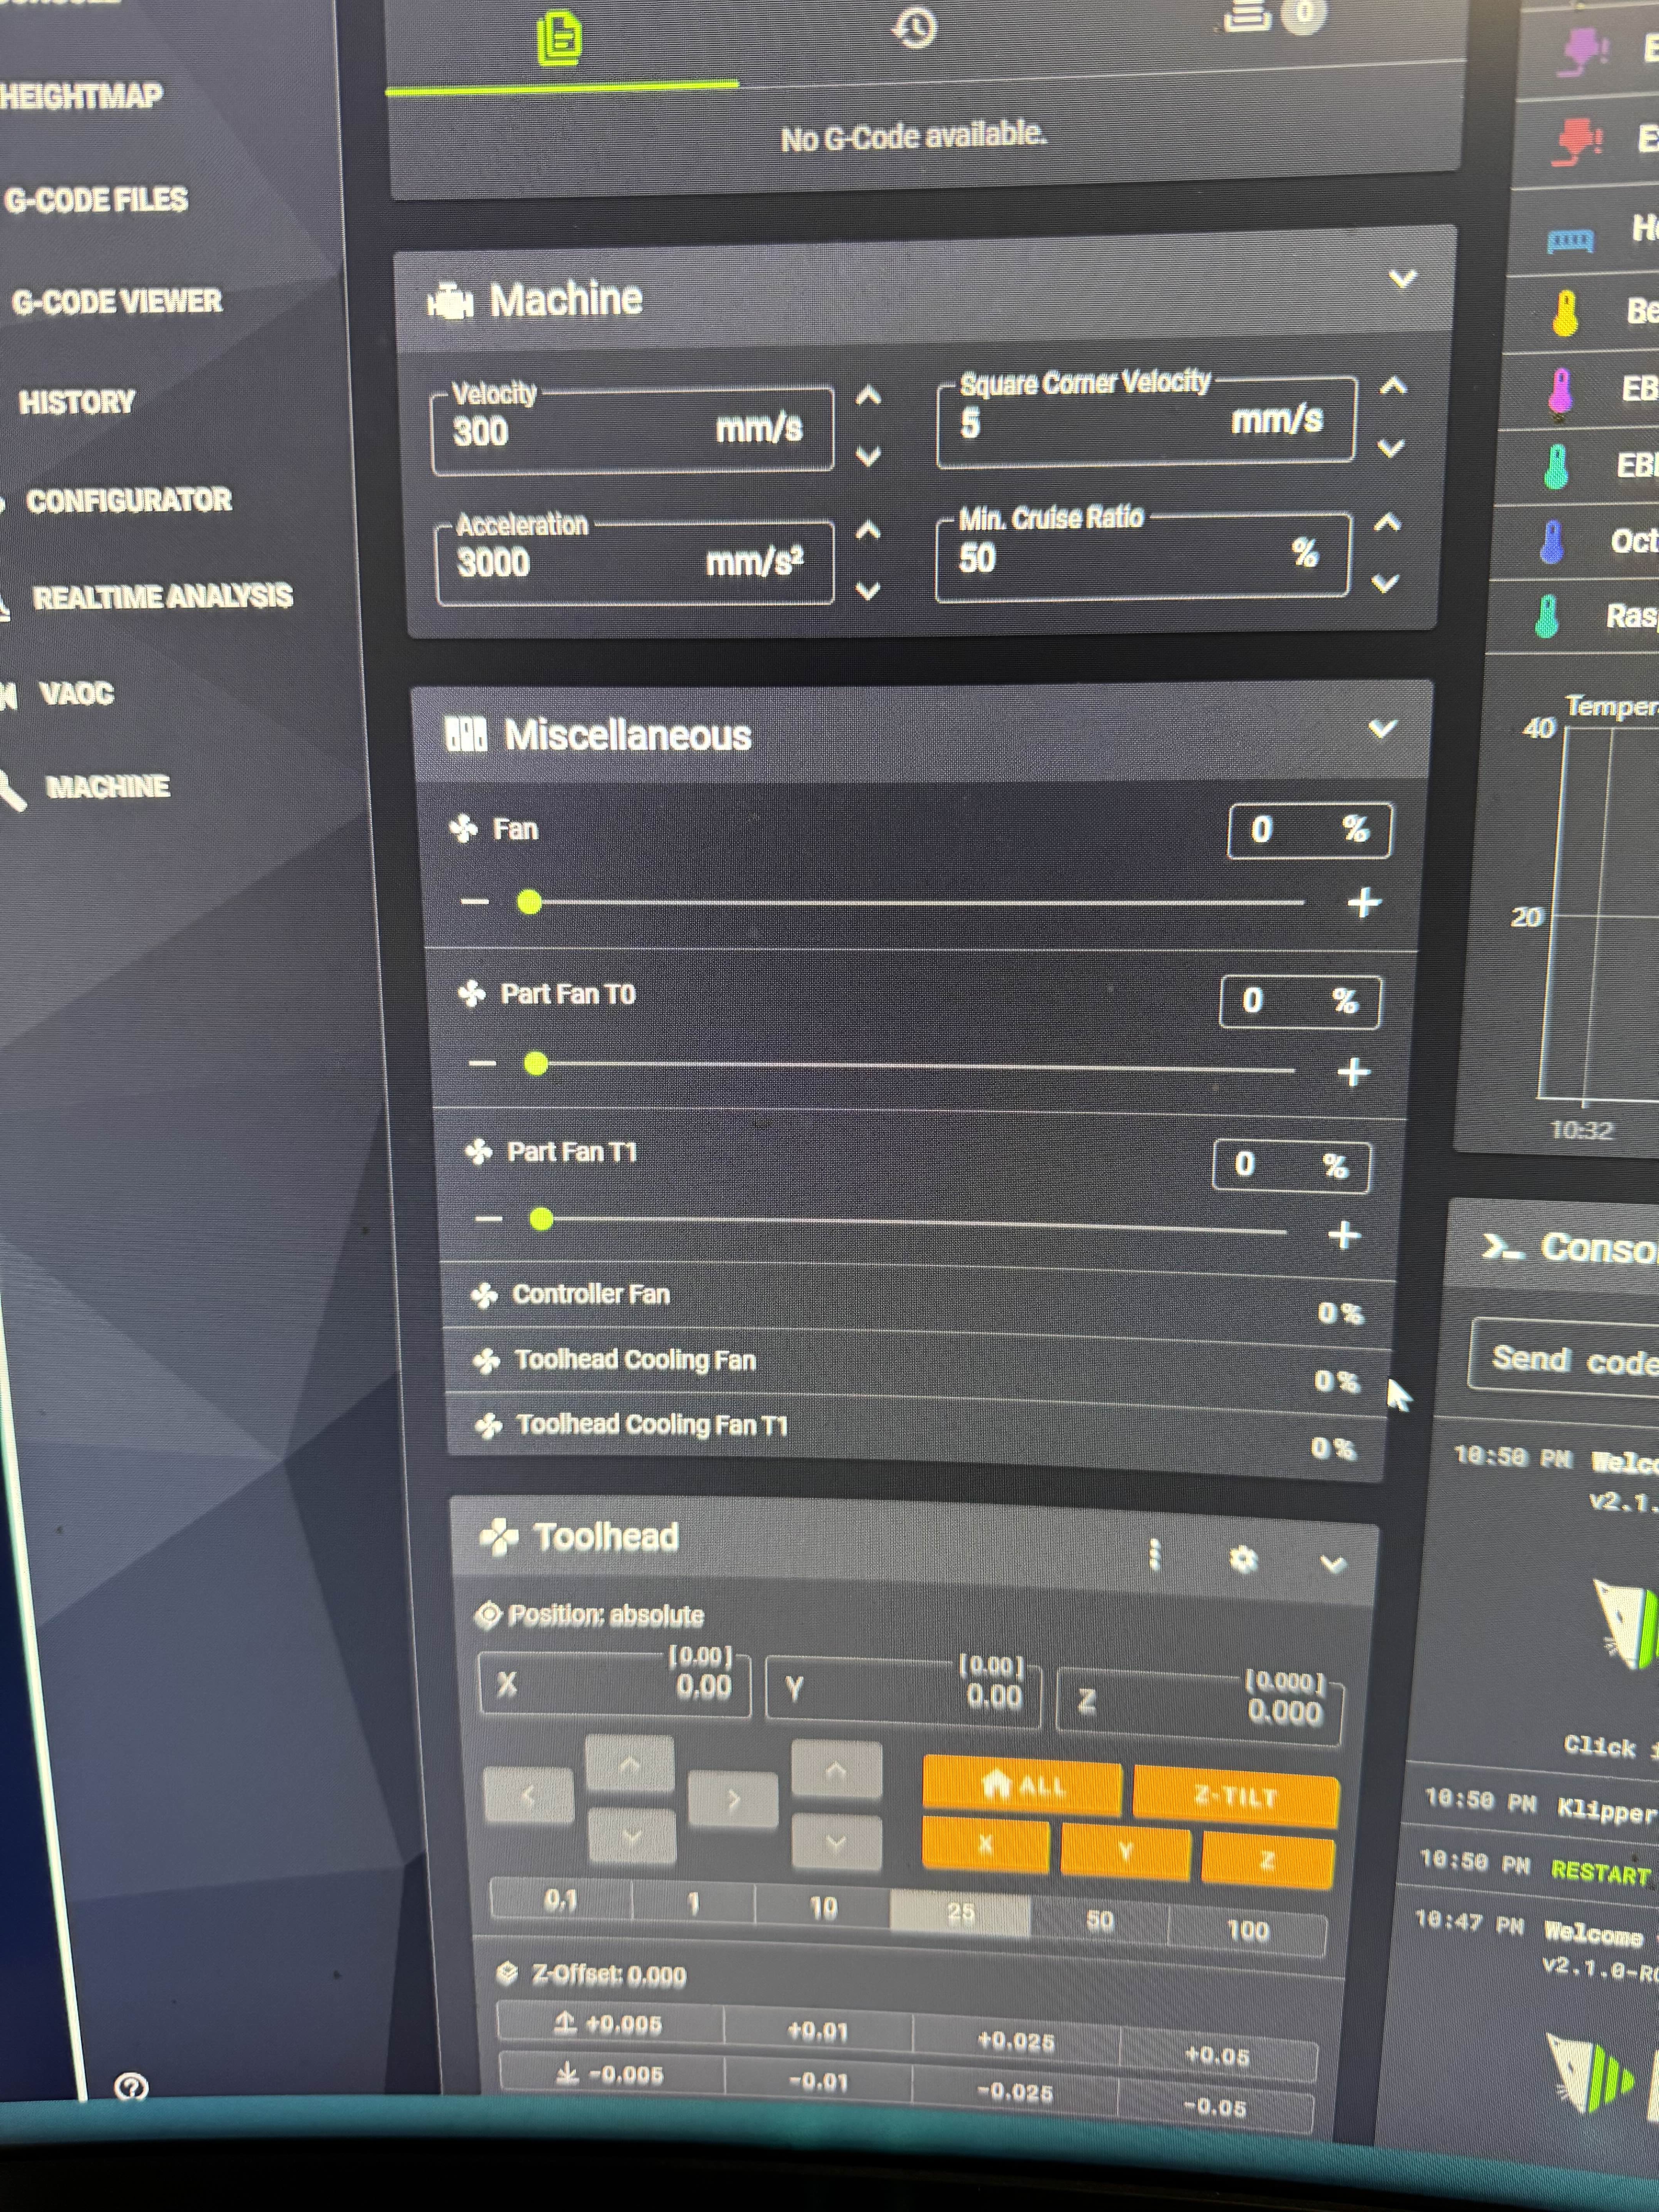Click the Y position field
Screen dimensions: 1659x2212
click(904, 1692)
